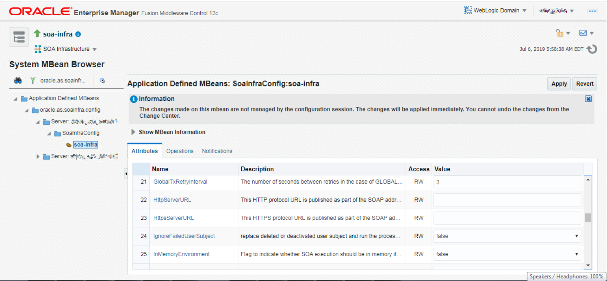Expand Show MBean Information section
The width and height of the screenshot is (608, 281).
[x=133, y=132]
